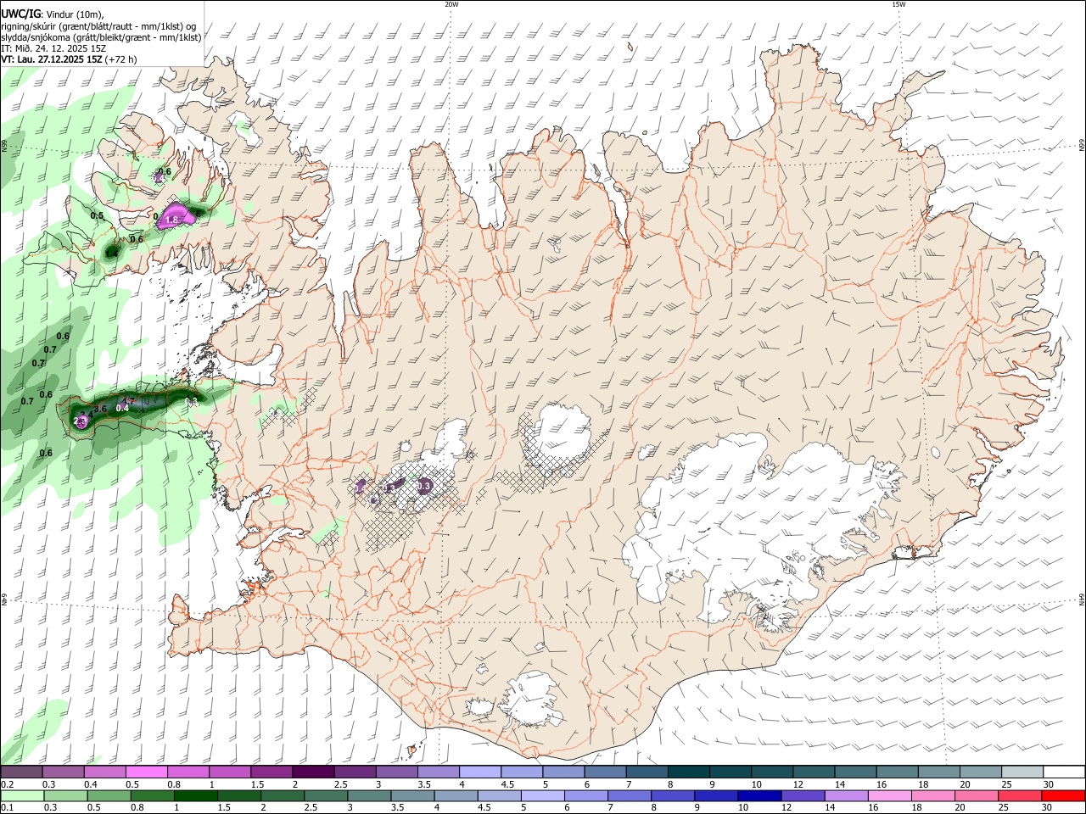The width and height of the screenshot is (1086, 814).
Task: Choose the navy blue rain swatch labelled 10
Action: (x=758, y=795)
